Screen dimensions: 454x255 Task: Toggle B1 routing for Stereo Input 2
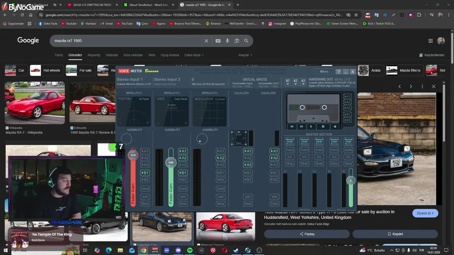pos(183,173)
